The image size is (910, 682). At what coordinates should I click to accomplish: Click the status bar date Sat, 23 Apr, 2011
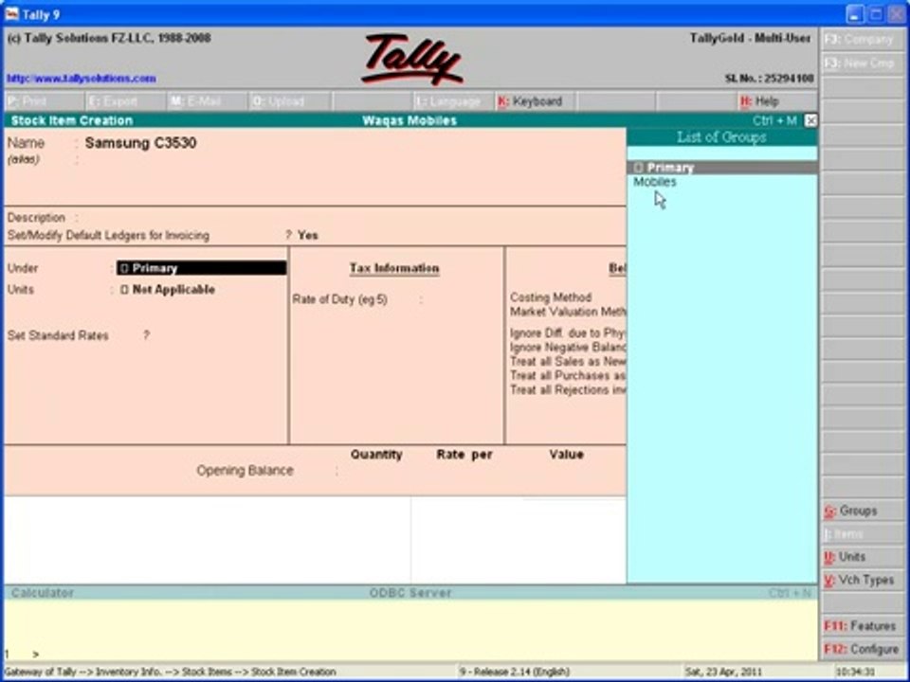click(x=723, y=673)
